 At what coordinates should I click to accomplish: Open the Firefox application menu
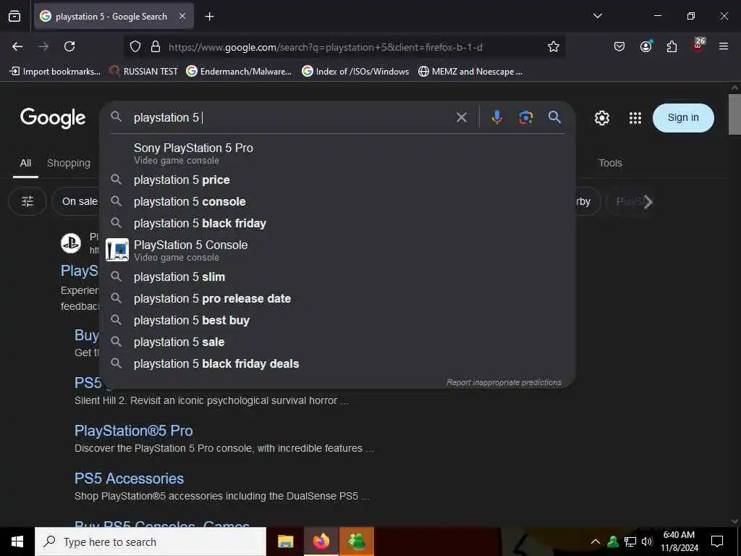coord(724,46)
